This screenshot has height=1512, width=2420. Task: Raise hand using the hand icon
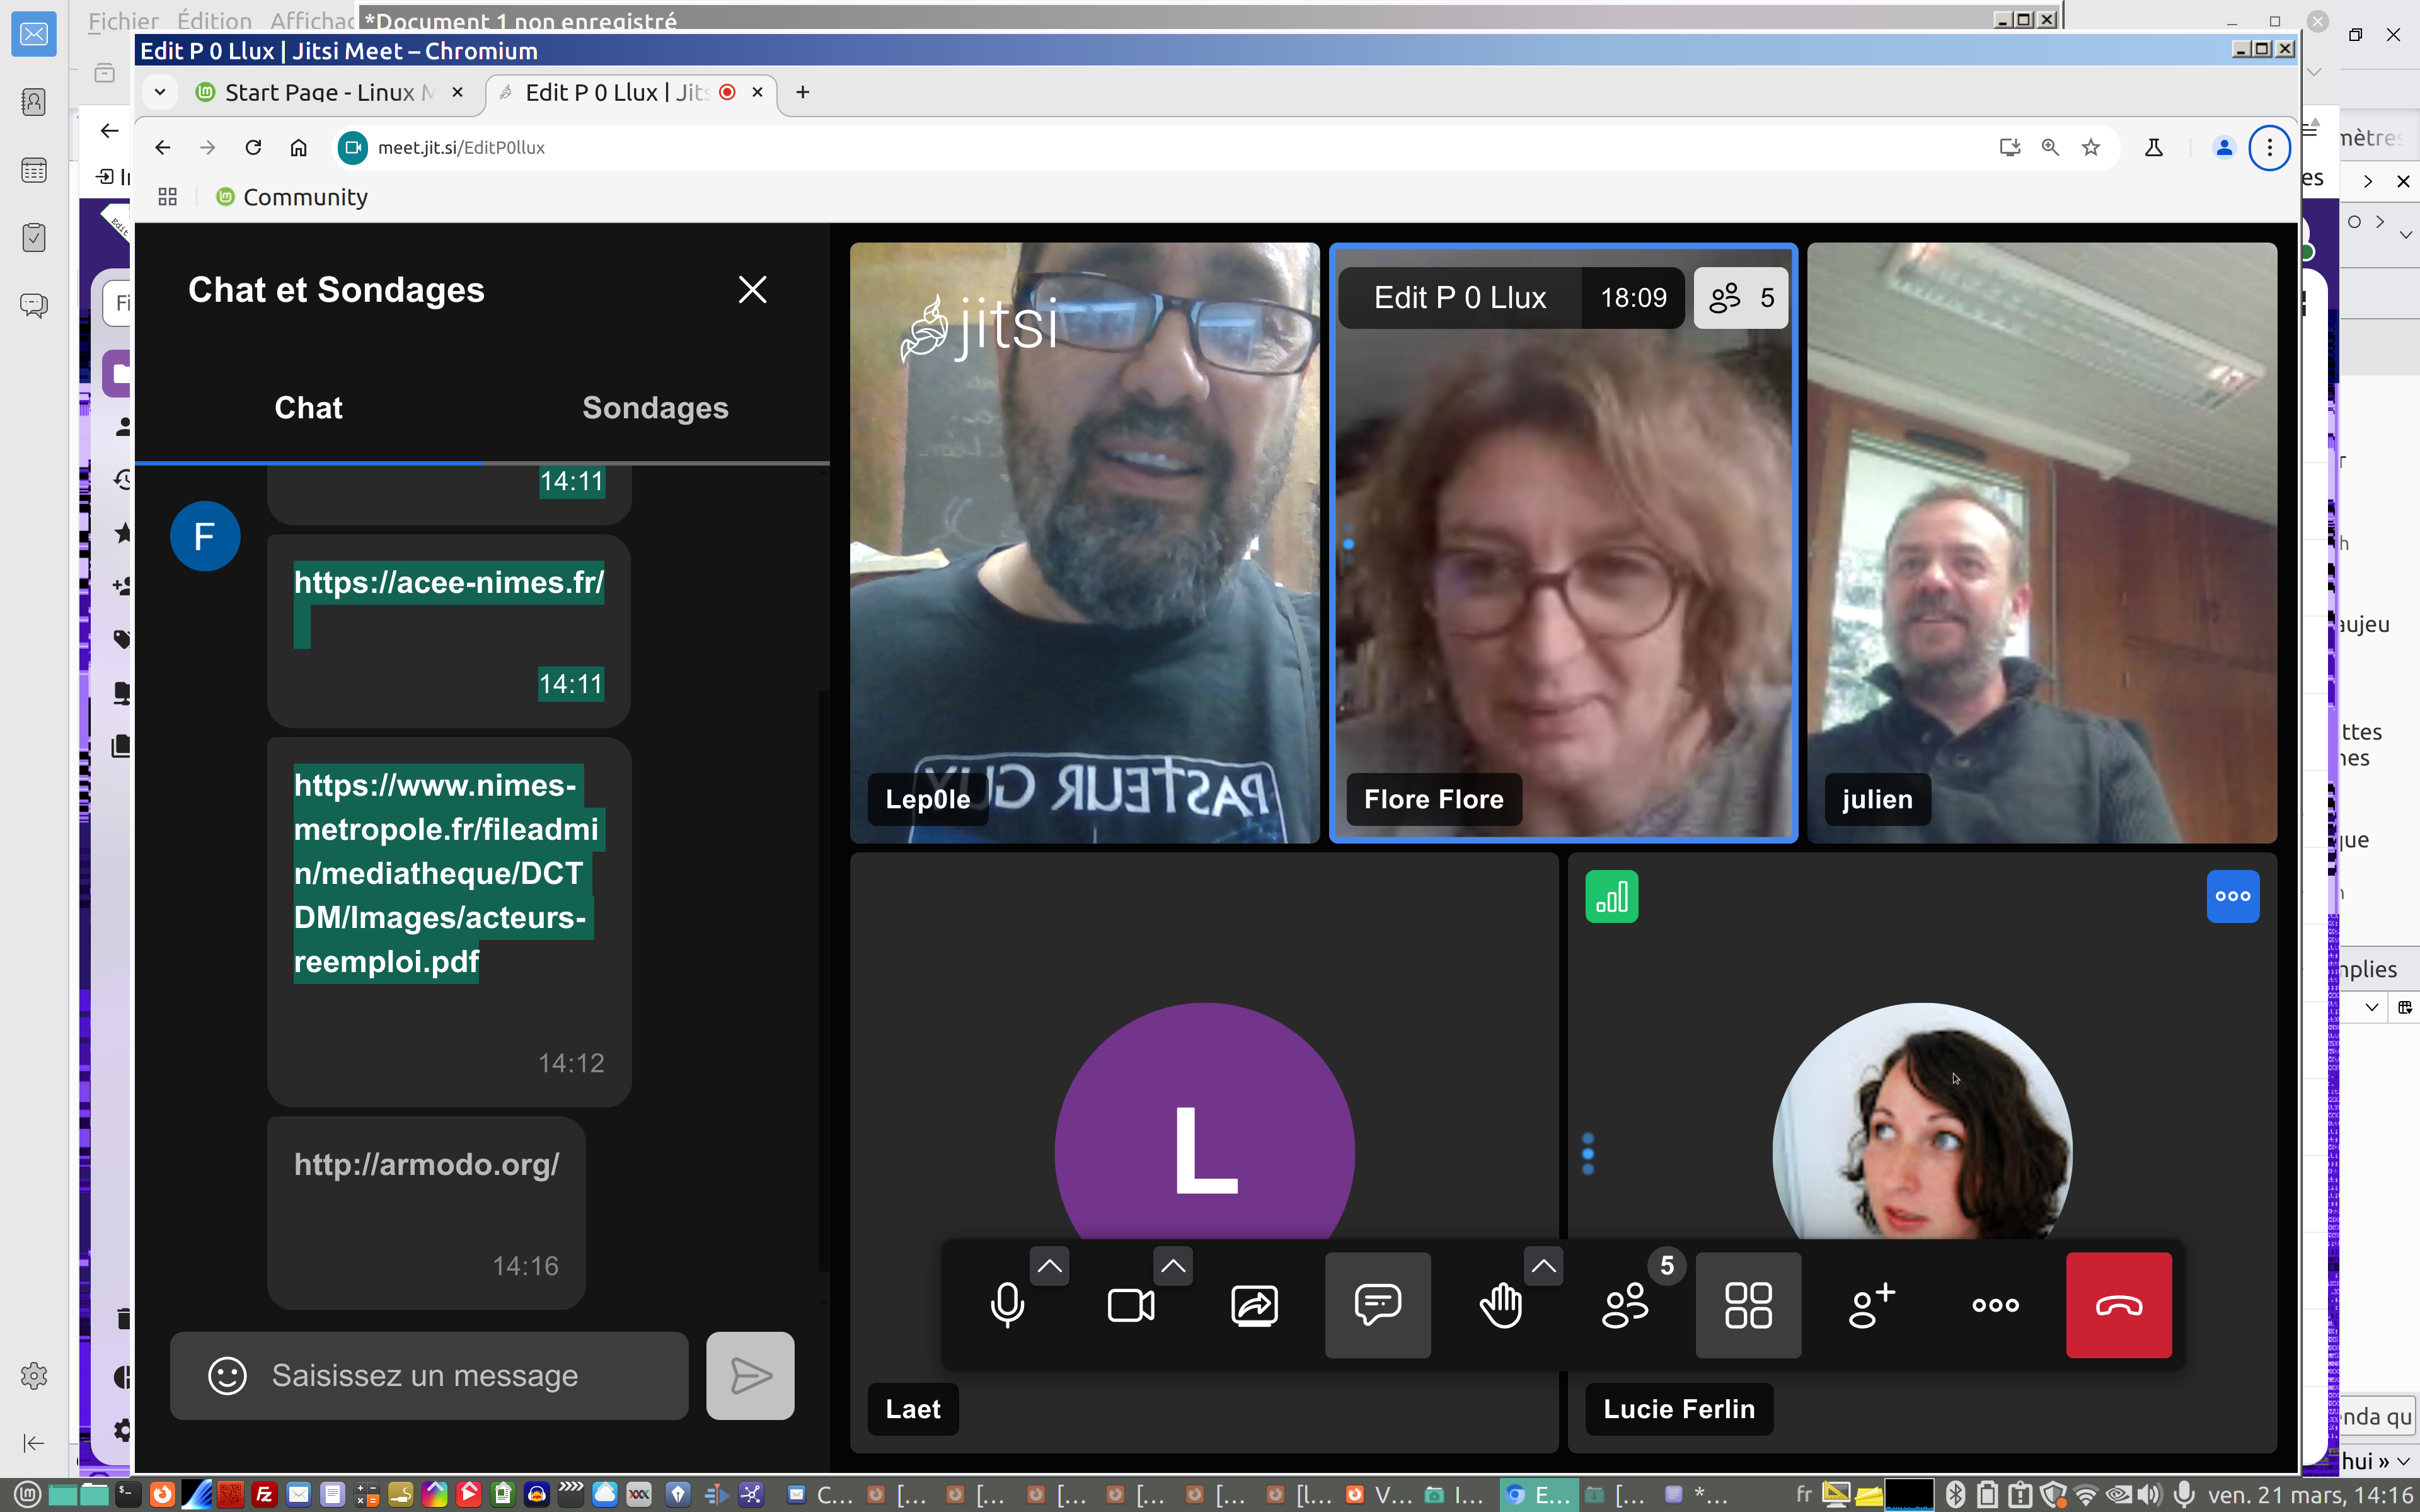tap(1500, 1305)
